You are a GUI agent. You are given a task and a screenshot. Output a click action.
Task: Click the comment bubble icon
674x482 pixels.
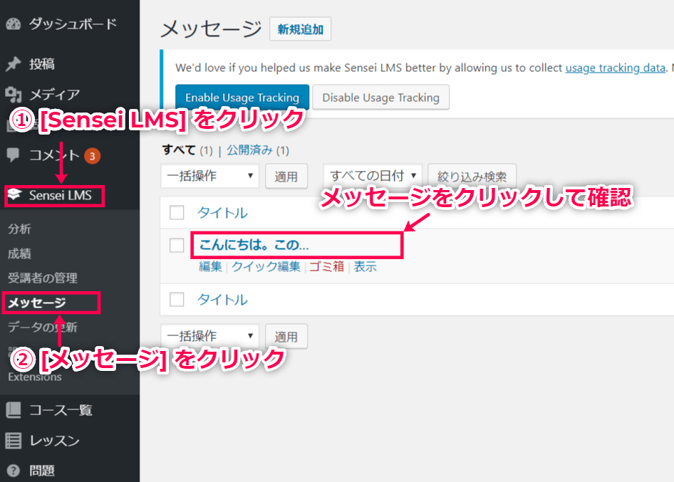pos(14,155)
